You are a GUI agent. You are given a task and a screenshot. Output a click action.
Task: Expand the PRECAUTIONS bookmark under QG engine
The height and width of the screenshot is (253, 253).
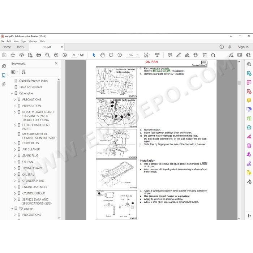pyautogui.click(x=15, y=99)
